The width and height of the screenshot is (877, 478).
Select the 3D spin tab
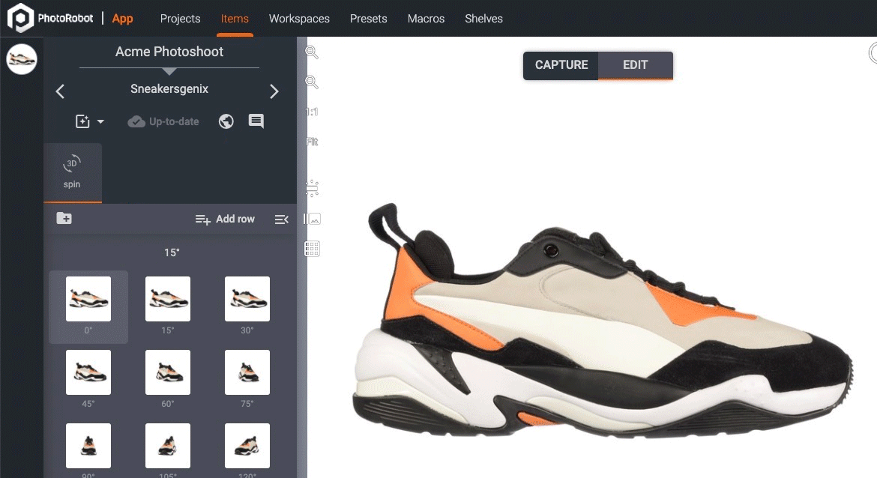coord(72,172)
